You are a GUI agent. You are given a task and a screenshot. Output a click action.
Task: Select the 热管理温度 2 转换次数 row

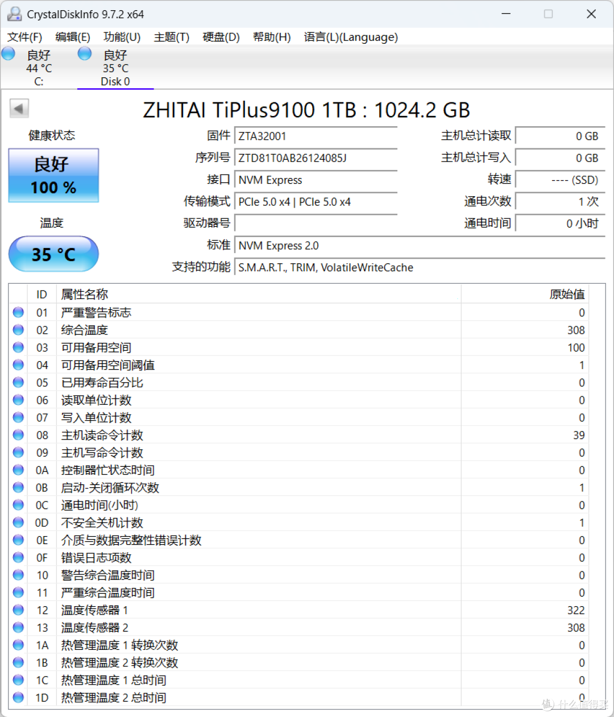[x=299, y=662]
